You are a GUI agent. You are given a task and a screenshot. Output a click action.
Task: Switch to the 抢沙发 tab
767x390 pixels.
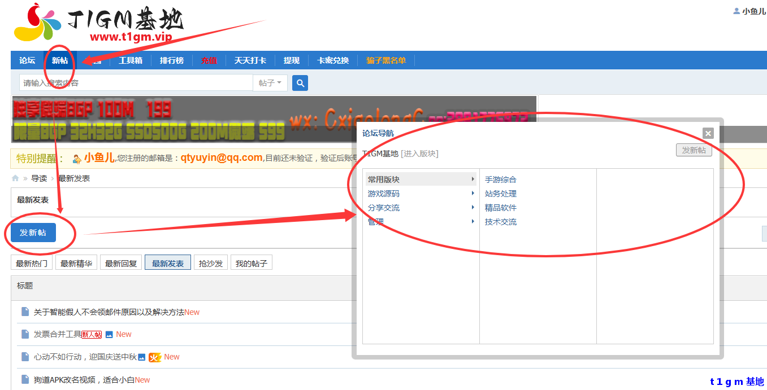(x=210, y=262)
